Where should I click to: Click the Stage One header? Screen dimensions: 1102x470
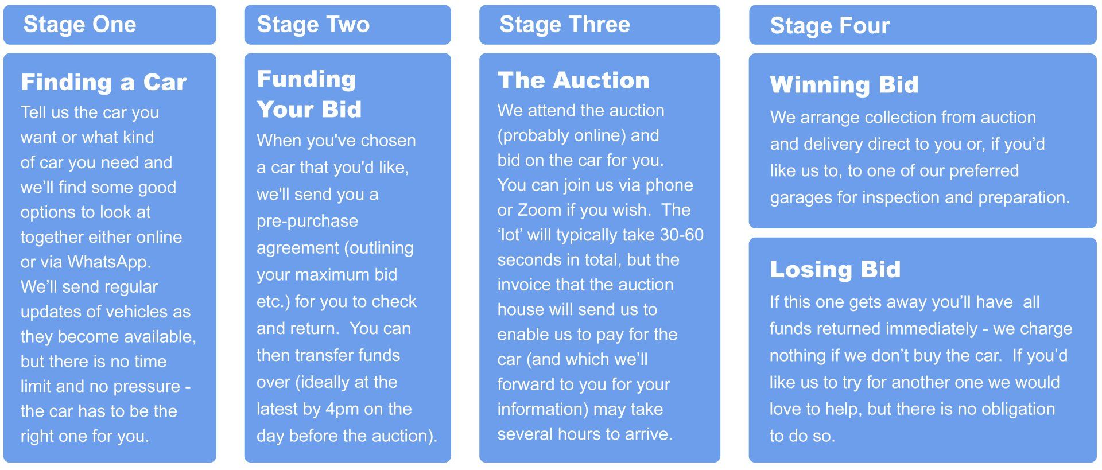110,25
